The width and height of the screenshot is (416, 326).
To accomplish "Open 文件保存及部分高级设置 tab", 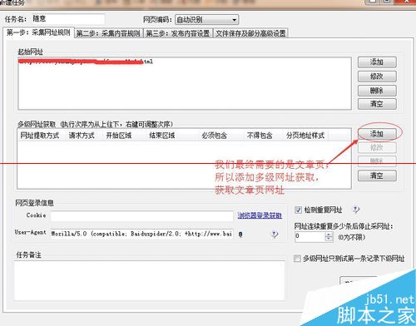I will point(250,33).
